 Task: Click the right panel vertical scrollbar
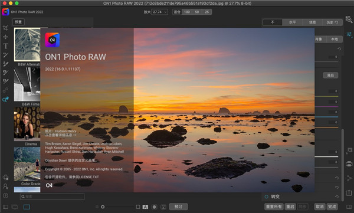point(343,165)
